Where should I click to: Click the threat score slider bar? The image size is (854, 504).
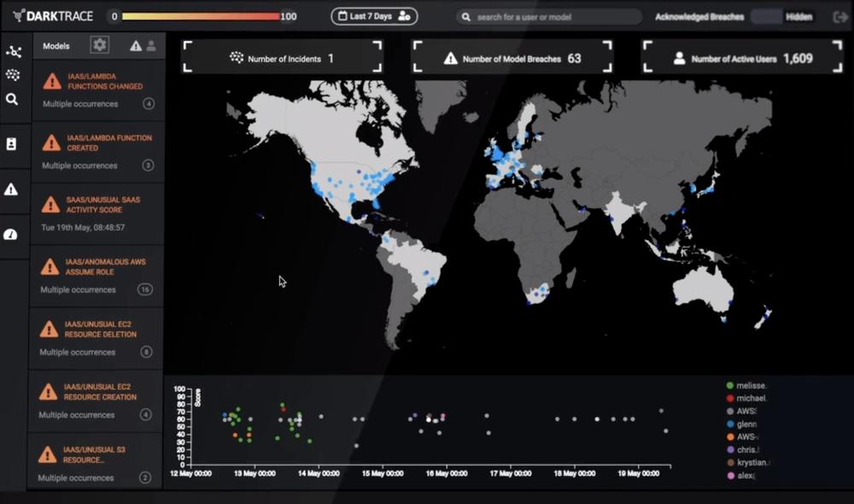201,16
